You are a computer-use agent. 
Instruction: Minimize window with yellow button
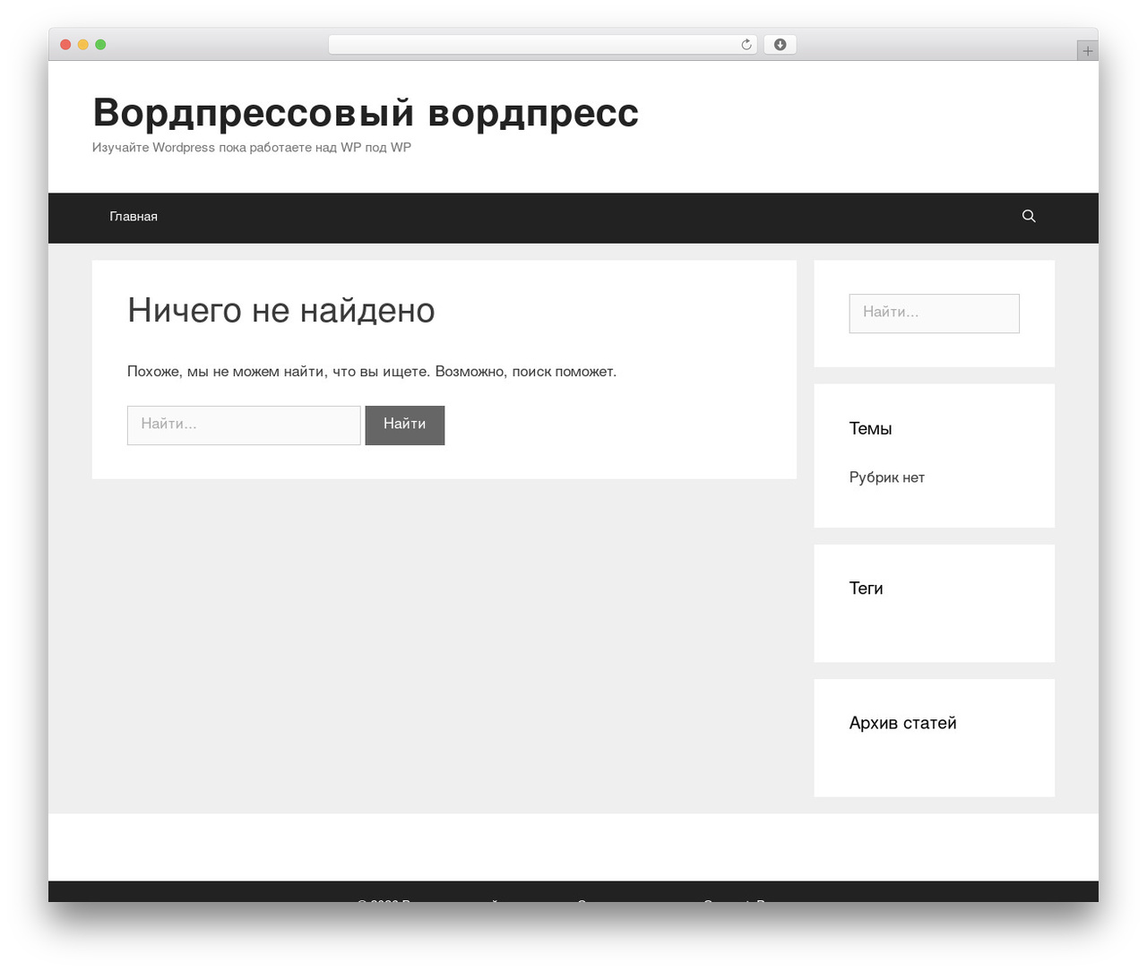click(83, 45)
